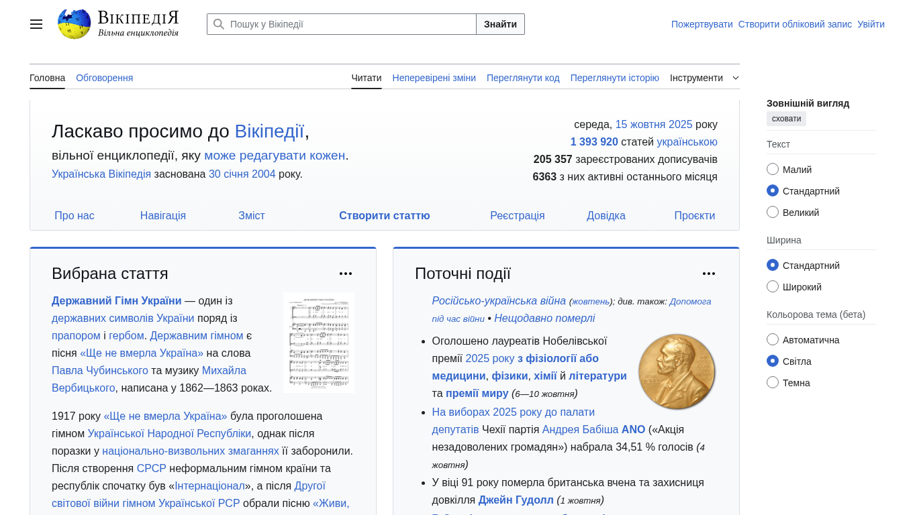The height and width of the screenshot is (515, 917).
Task: Click the Створити обліковий запис link
Action: [795, 24]
